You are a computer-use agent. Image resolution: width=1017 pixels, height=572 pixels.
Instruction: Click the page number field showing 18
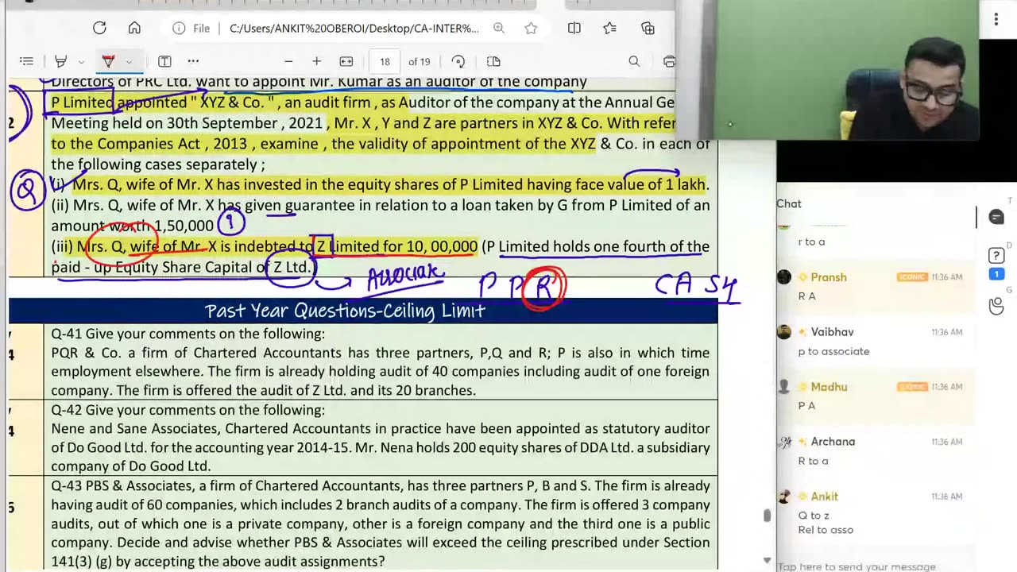pos(385,61)
